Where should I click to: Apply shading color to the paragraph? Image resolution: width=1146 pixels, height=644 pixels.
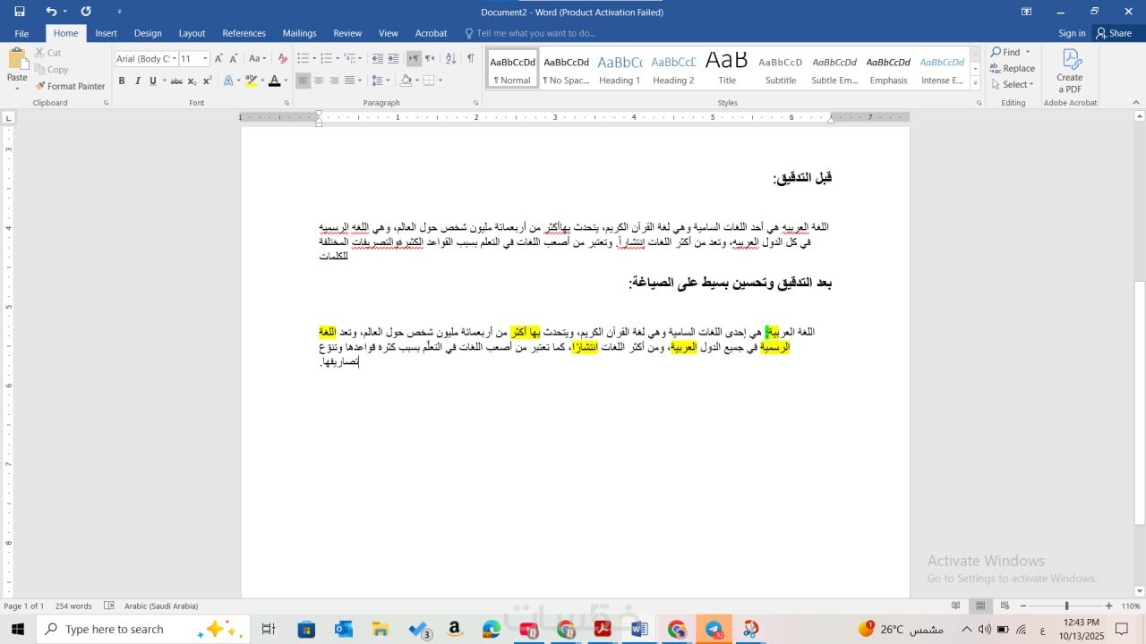pyautogui.click(x=406, y=80)
